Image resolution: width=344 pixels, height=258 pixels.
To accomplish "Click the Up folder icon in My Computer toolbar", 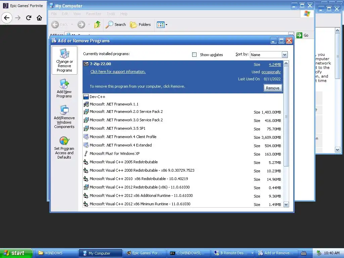I will point(97,25).
